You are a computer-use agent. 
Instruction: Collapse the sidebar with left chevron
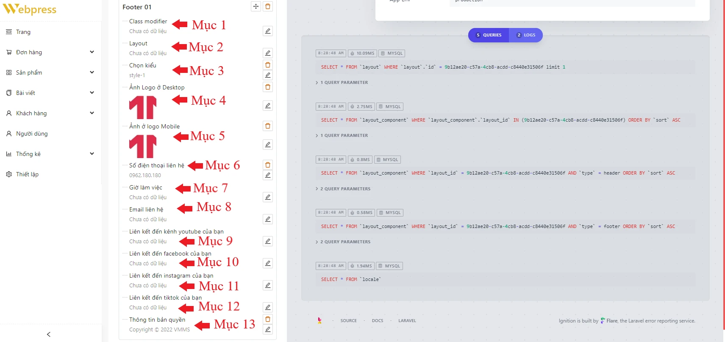tap(49, 334)
